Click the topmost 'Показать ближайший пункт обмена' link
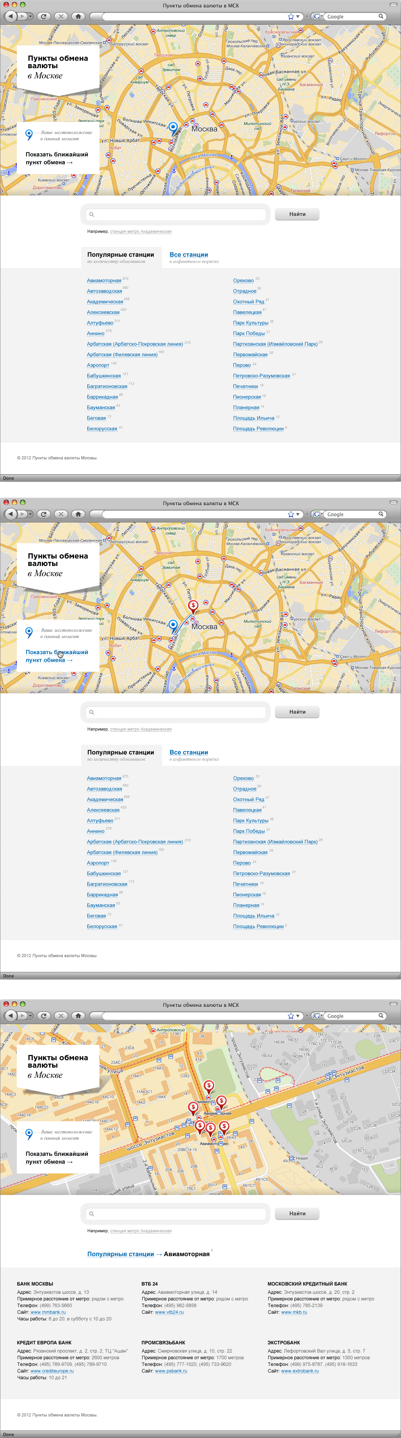 coord(56,158)
